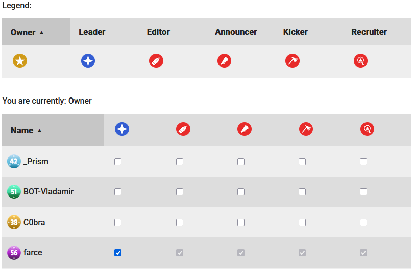Click farce's purple level 56 badge

14,253
